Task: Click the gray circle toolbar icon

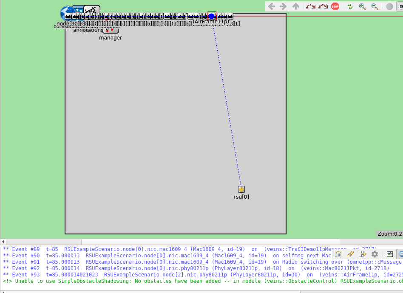Action: [389, 6]
